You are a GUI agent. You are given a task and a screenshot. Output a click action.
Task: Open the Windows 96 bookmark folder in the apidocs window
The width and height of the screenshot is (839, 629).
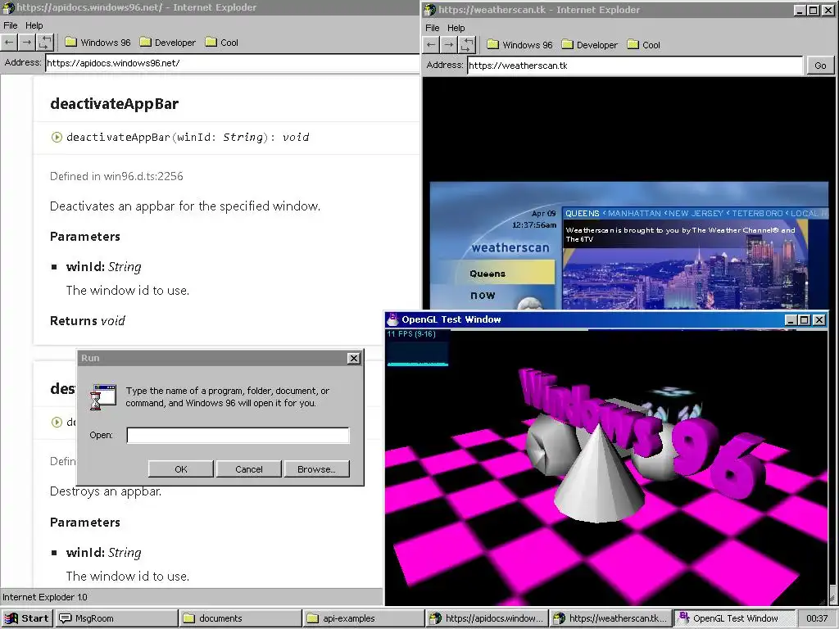[x=98, y=43]
